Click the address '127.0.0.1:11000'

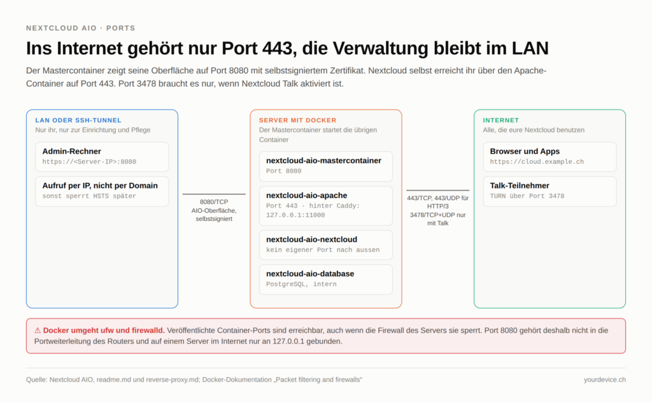click(295, 215)
